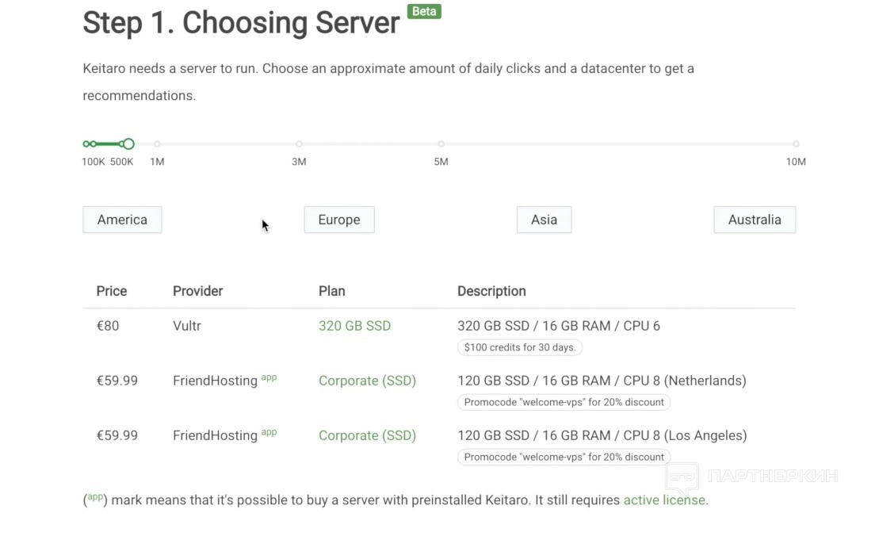Image resolution: width=879 pixels, height=540 pixels.
Task: Click the Los Angeles welcome-vps promocode badge
Action: (x=564, y=457)
